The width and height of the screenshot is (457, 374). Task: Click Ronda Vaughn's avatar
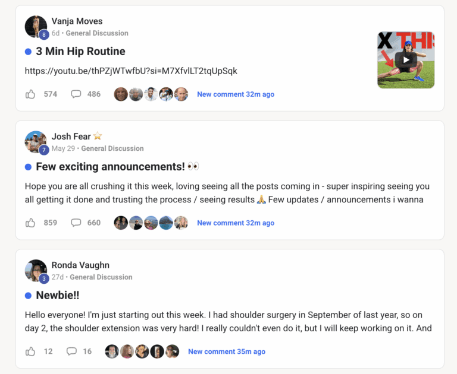point(36,271)
